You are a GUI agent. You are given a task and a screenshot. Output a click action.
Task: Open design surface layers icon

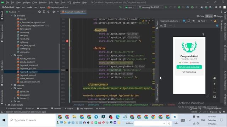(x=184, y=21)
